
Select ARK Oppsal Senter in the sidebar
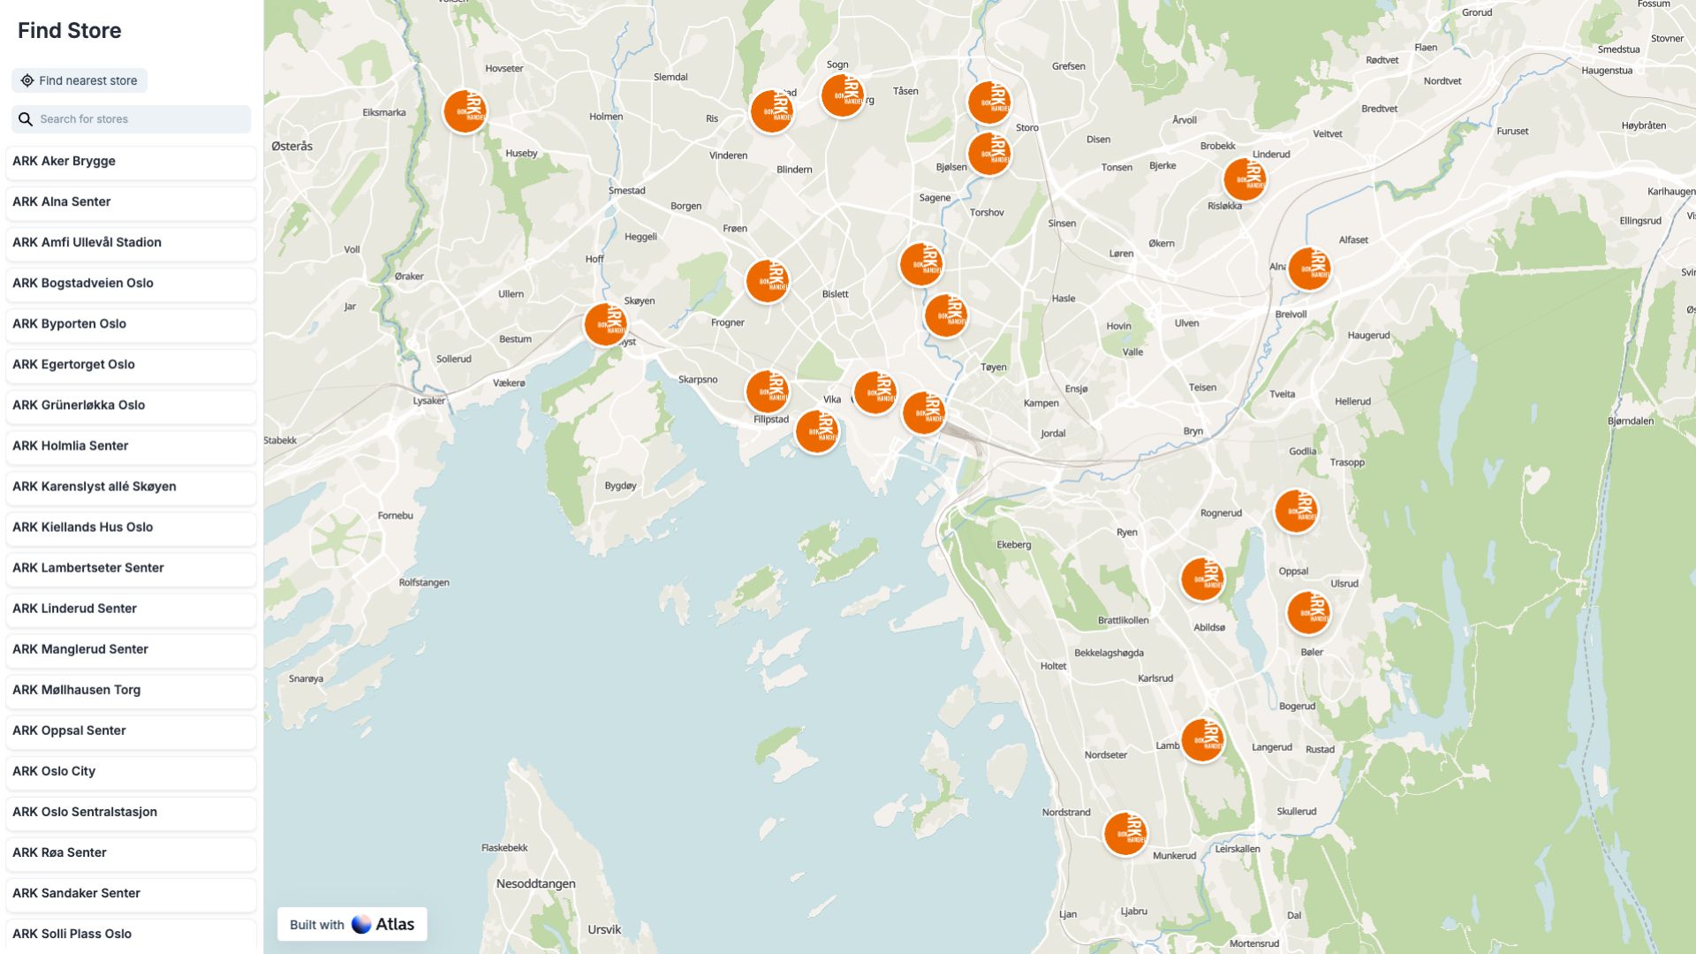tap(131, 731)
